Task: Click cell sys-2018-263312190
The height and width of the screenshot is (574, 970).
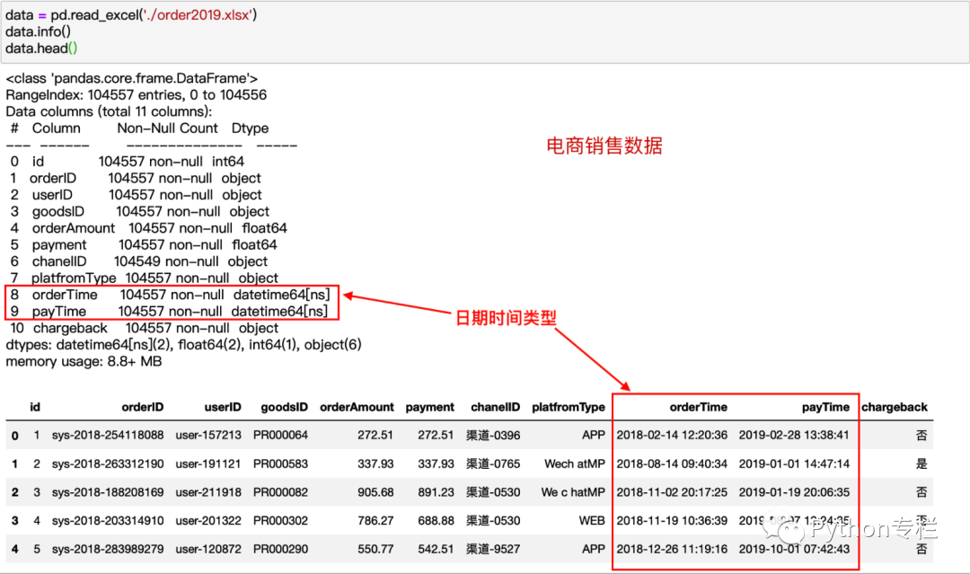Action: [x=108, y=464]
